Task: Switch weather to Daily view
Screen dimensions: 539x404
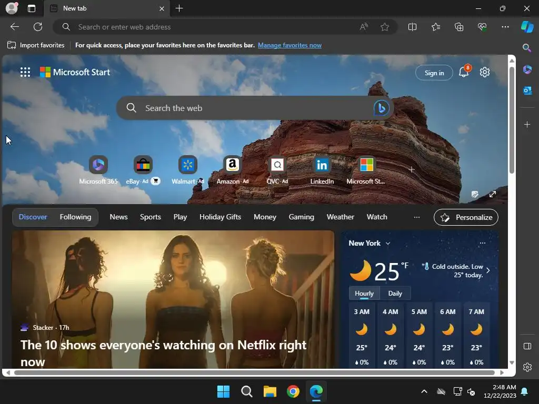Action: coord(395,293)
